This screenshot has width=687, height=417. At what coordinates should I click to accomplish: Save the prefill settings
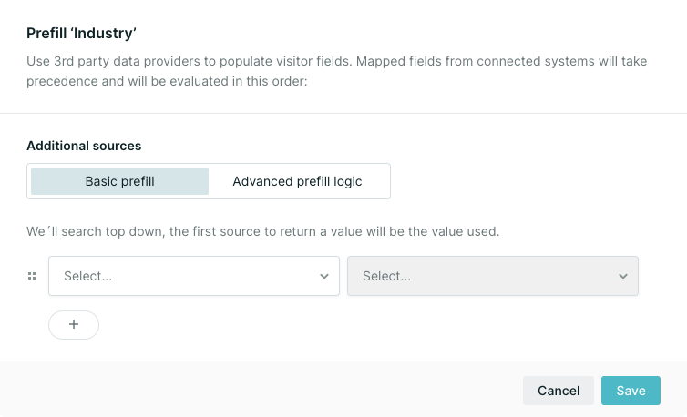631,391
